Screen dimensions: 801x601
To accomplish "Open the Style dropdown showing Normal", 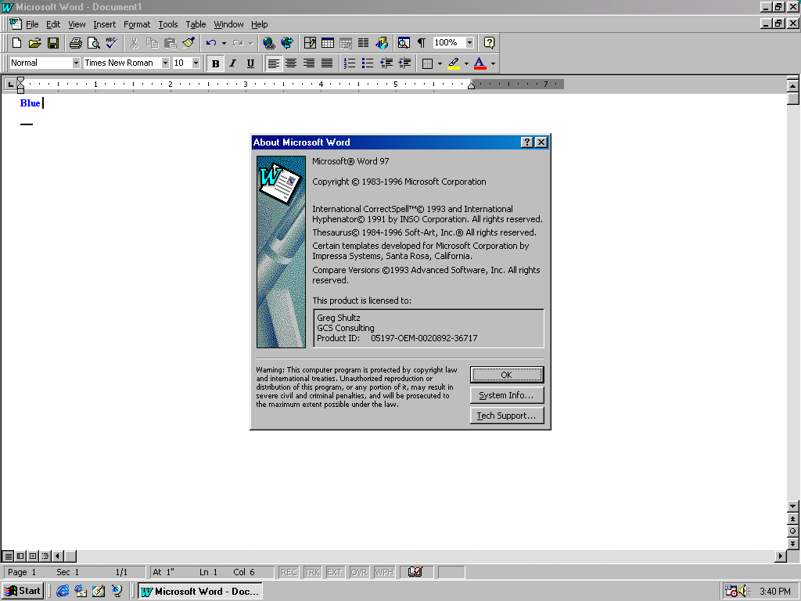I will click(76, 63).
